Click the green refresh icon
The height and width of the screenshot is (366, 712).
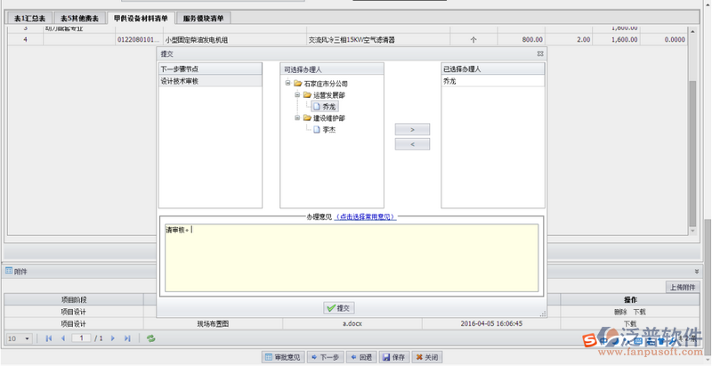[151, 338]
